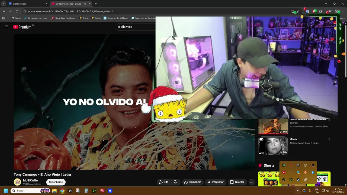Like the video with 749 likes
Image resolution: width=347 pixels, height=195 pixels.
[x=163, y=182]
